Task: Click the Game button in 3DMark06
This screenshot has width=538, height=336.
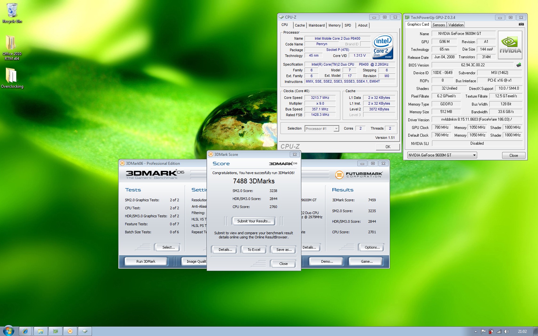Action: pos(367,261)
